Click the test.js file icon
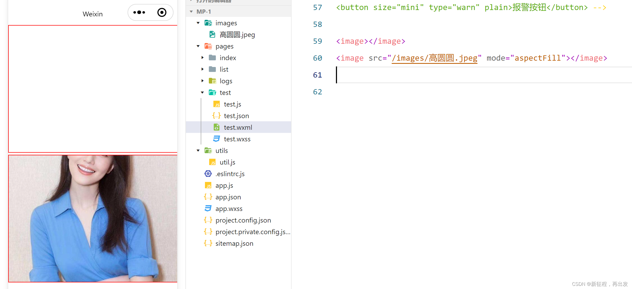632x289 pixels. point(217,104)
